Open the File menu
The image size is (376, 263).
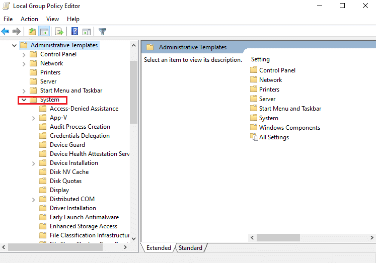tap(8, 19)
